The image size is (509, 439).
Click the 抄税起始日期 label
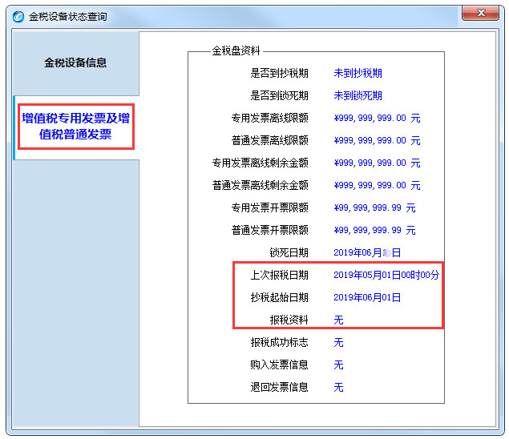[279, 297]
